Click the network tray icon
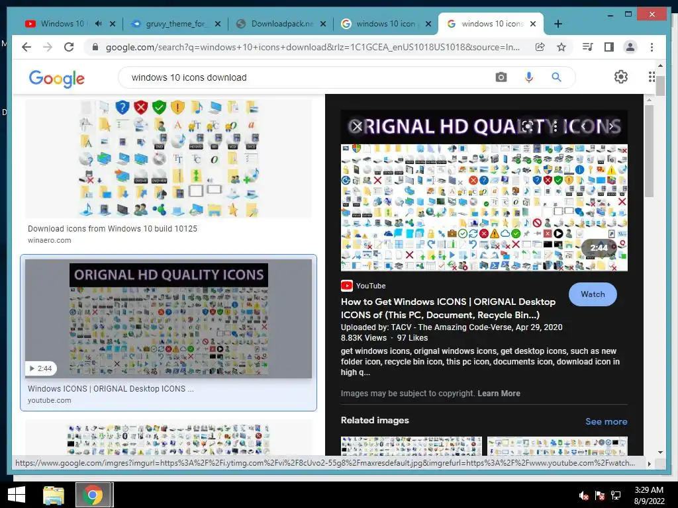The width and height of the screenshot is (678, 508). point(616,495)
